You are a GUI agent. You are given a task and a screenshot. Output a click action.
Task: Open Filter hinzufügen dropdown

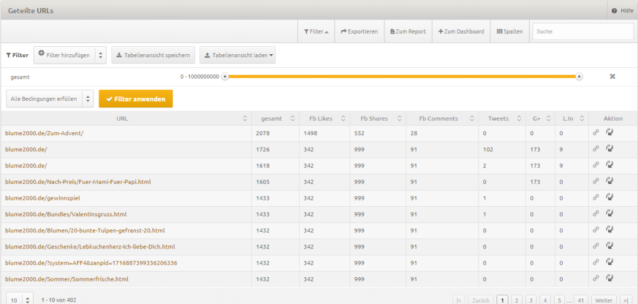click(x=70, y=55)
